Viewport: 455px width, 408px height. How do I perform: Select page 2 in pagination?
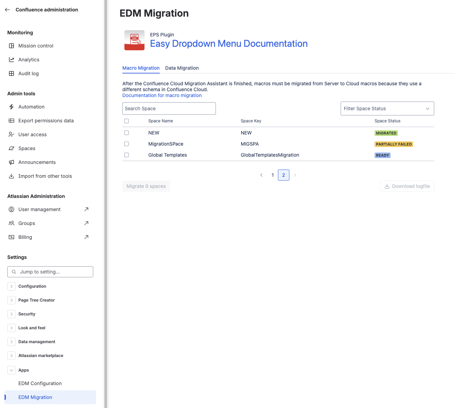tap(283, 175)
